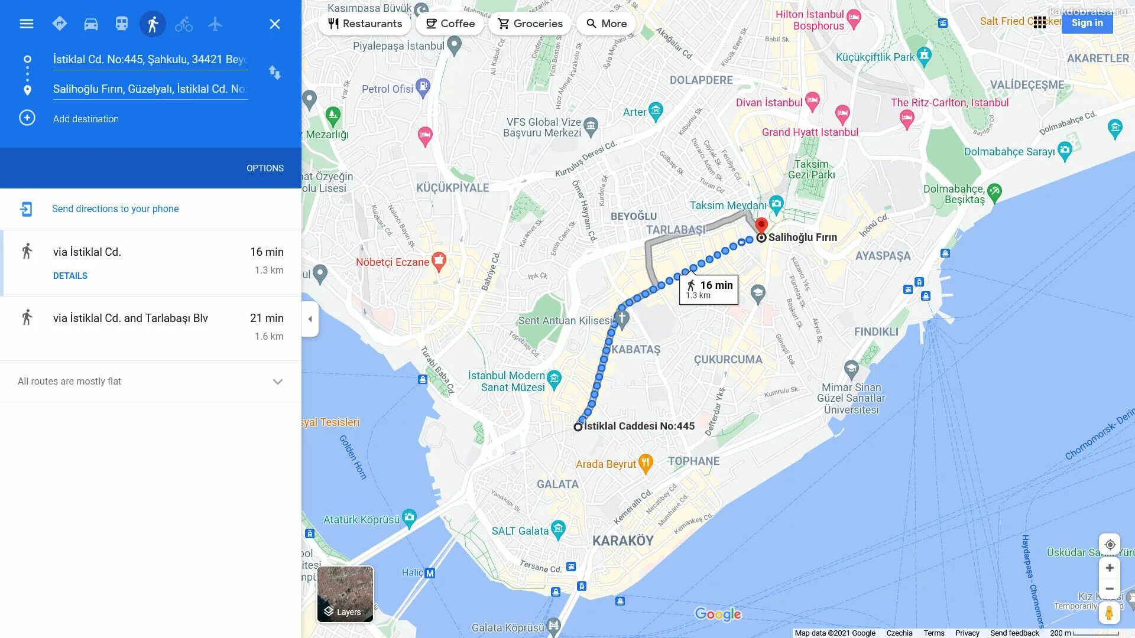Screen dimensions: 1135x638
Task: Click DETAILS link for via İstiklal Cd. route
Action: (x=69, y=275)
